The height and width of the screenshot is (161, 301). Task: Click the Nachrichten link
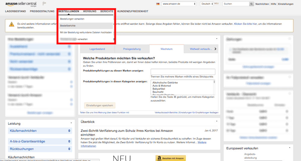(x=262, y=4)
